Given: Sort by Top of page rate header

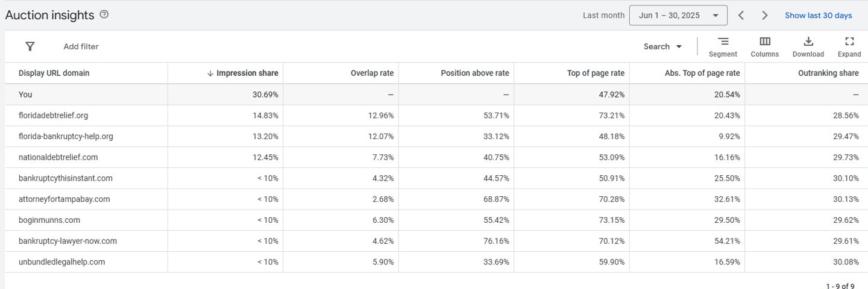Looking at the screenshot, I should [x=596, y=73].
